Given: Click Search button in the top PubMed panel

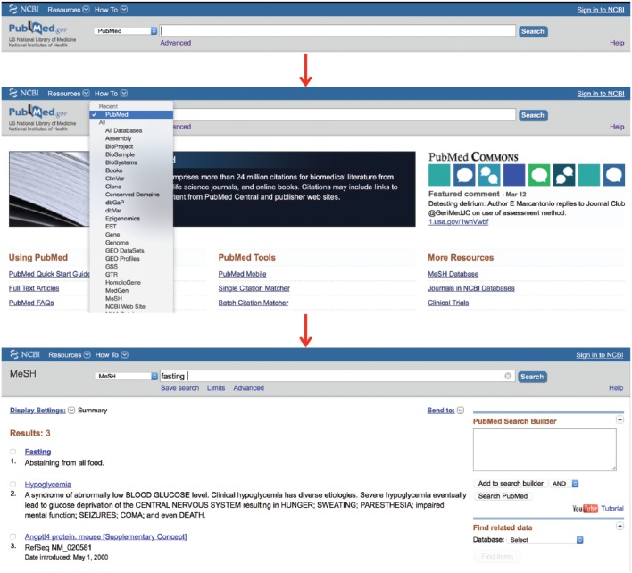Looking at the screenshot, I should 532,31.
